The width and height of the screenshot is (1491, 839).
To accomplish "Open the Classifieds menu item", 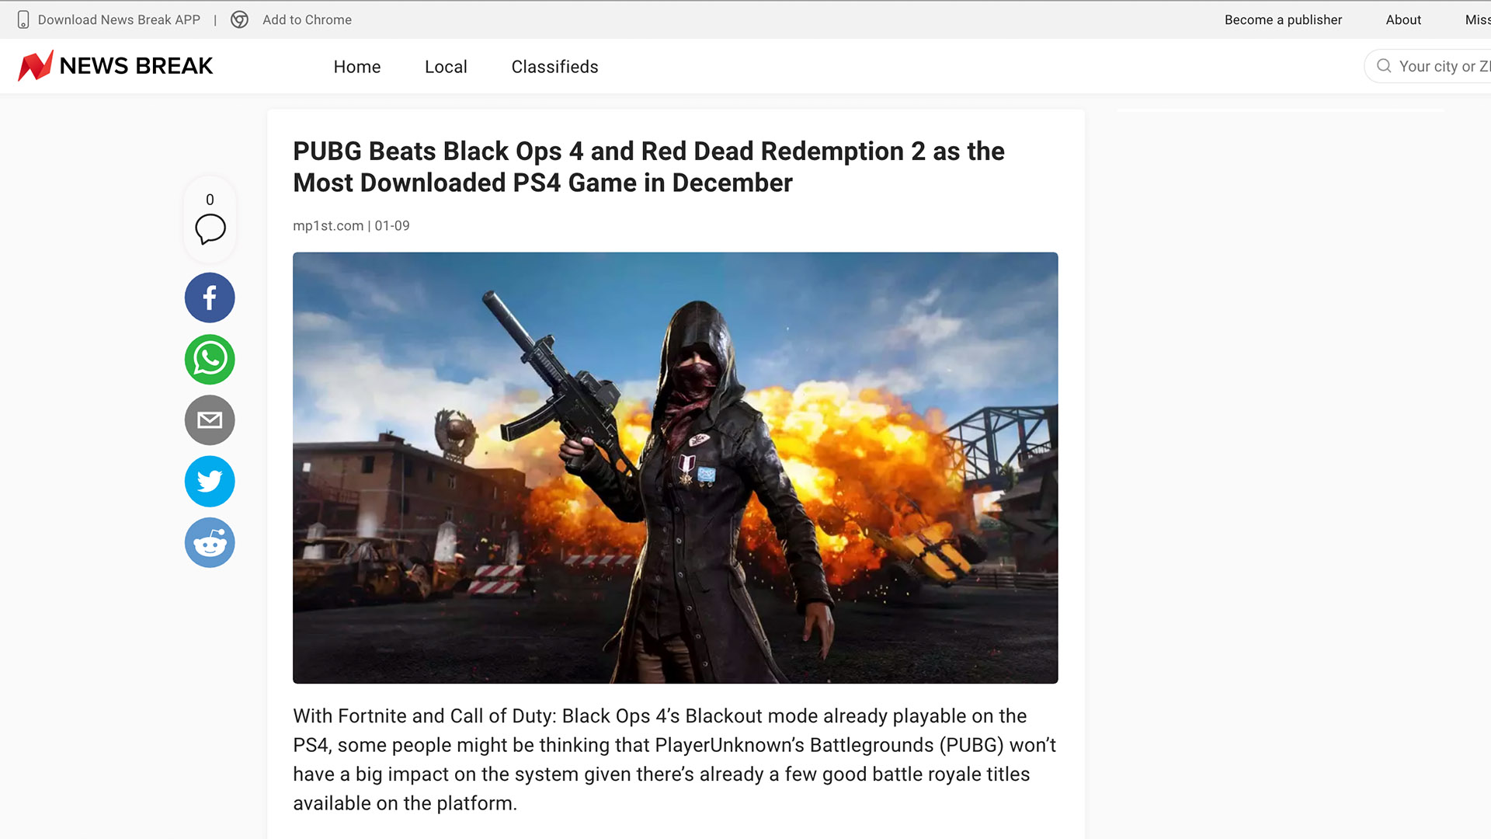I will tap(554, 67).
